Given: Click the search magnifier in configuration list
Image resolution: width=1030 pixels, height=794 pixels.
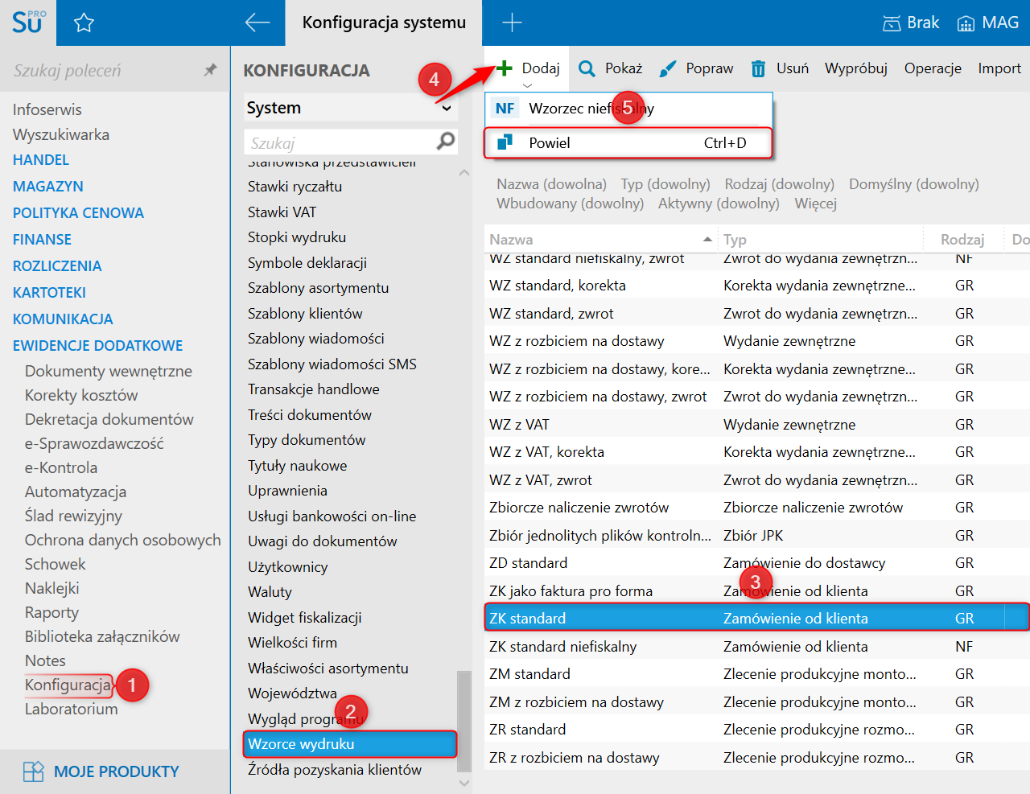Looking at the screenshot, I should 445,142.
